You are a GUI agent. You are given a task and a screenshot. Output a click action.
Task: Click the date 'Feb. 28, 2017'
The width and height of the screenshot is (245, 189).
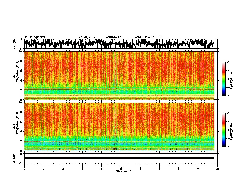(86, 37)
